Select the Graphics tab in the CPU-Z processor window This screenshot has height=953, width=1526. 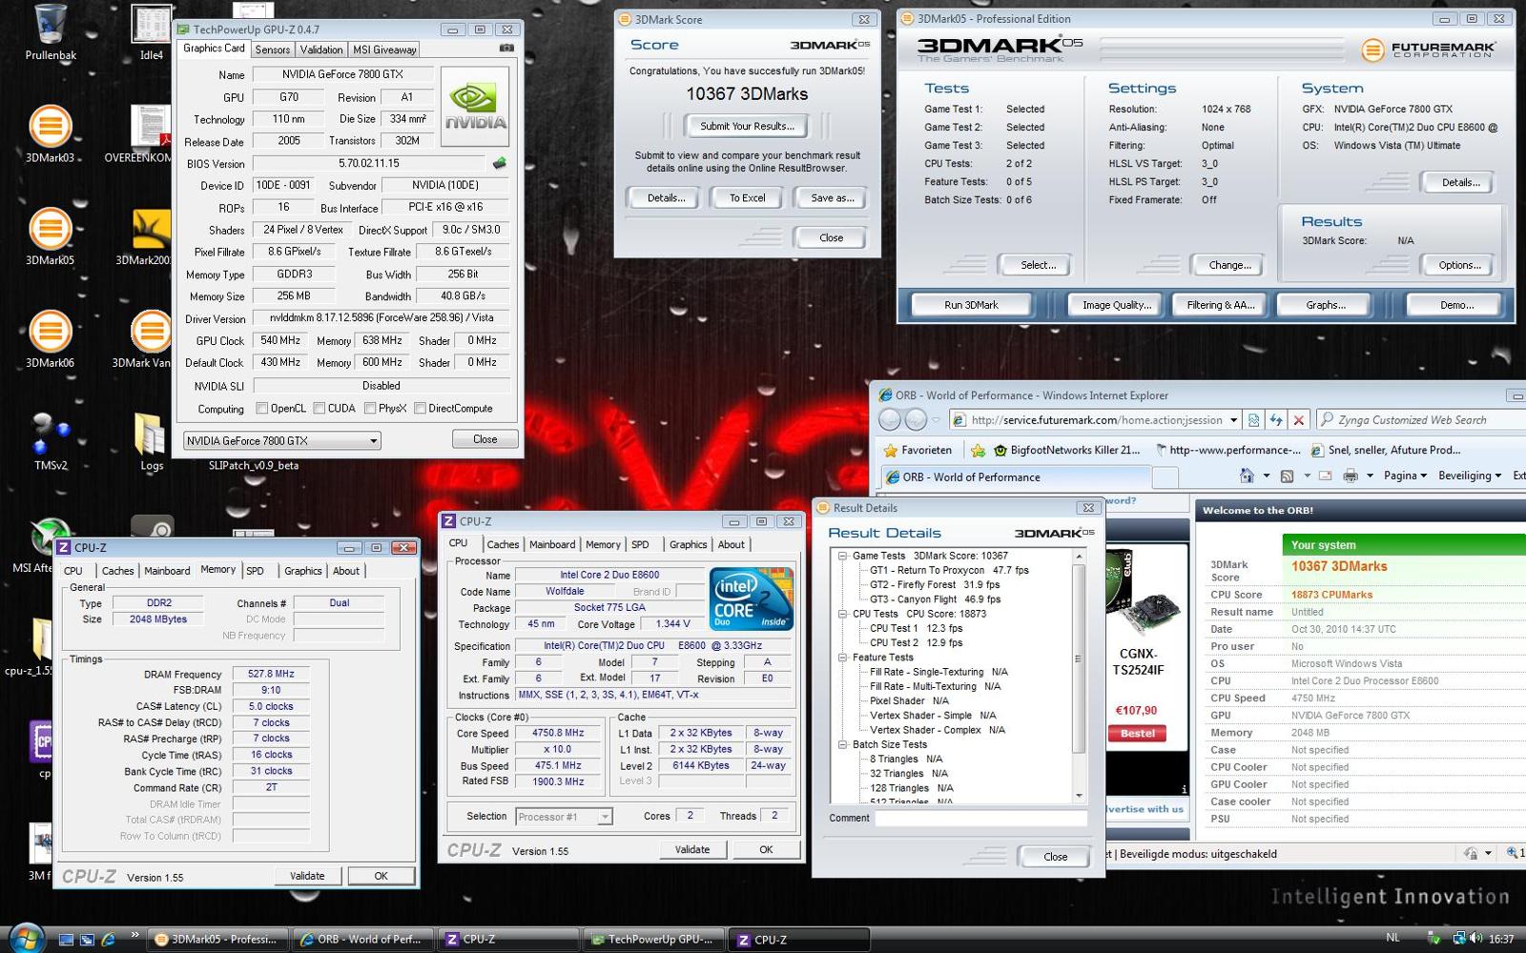[688, 545]
